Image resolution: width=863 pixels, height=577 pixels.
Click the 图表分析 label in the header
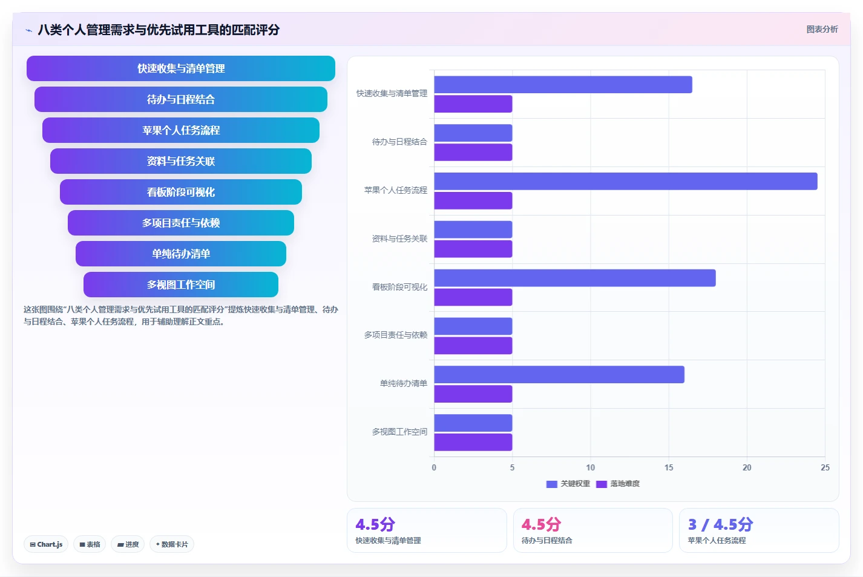[822, 29]
